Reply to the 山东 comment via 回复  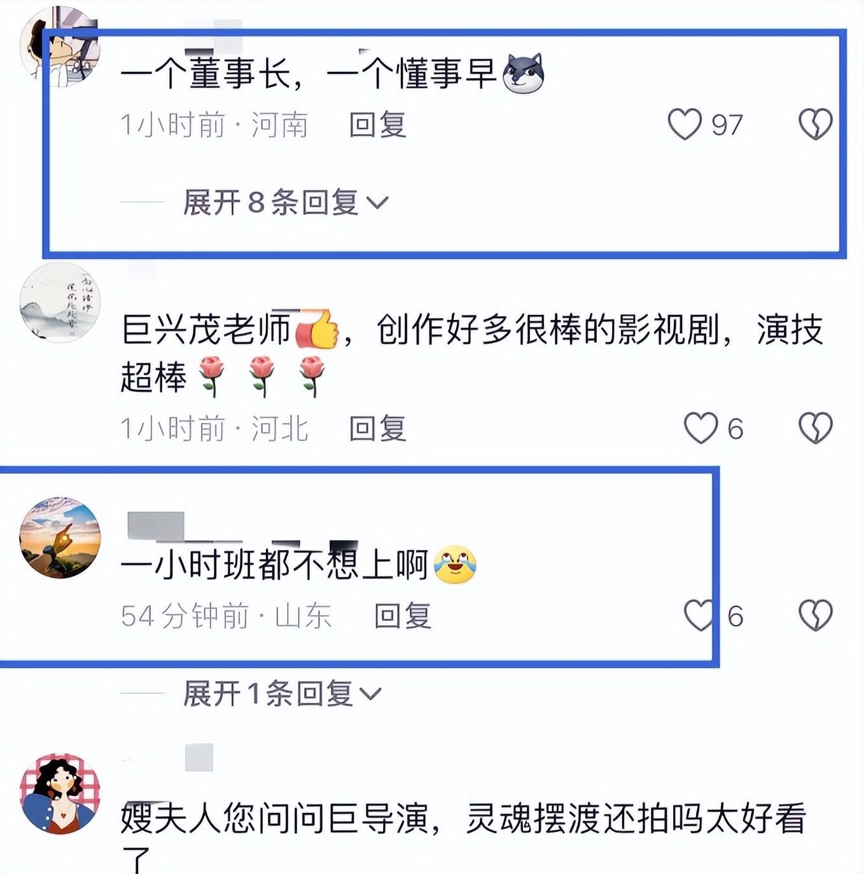402,616
